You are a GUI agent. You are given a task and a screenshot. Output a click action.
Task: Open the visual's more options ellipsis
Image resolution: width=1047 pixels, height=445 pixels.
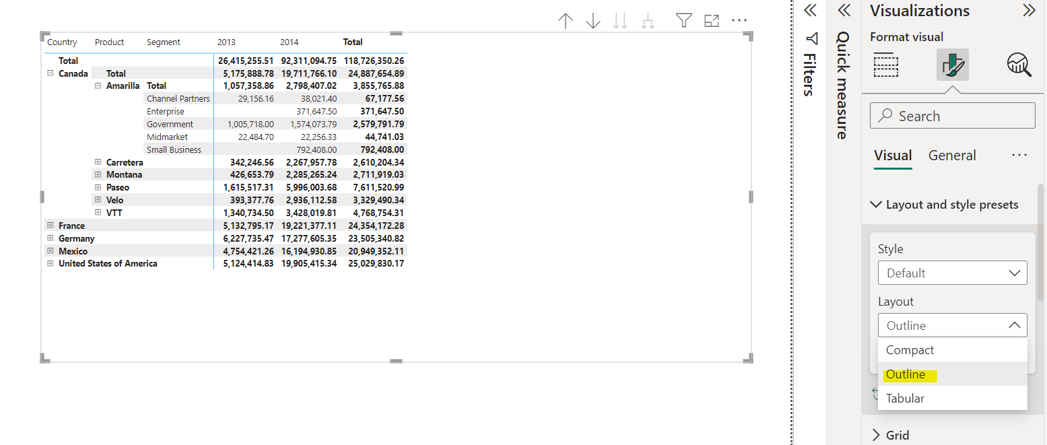pos(739,21)
